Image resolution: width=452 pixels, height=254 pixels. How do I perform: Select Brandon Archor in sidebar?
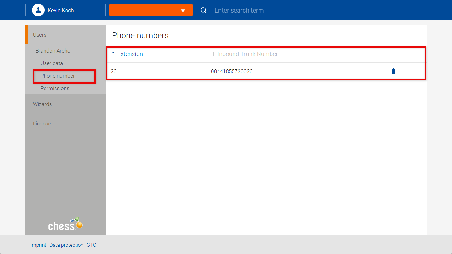tap(54, 51)
